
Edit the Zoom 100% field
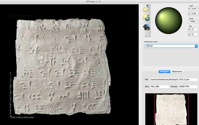coord(193,21)
